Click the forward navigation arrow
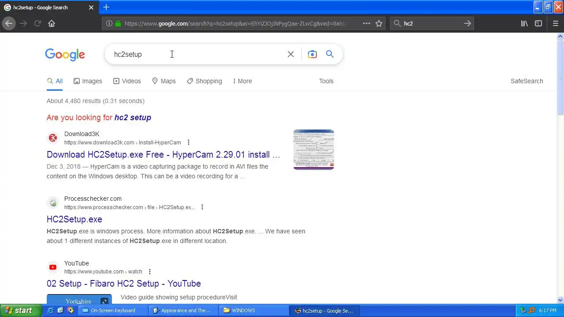 [x=23, y=23]
